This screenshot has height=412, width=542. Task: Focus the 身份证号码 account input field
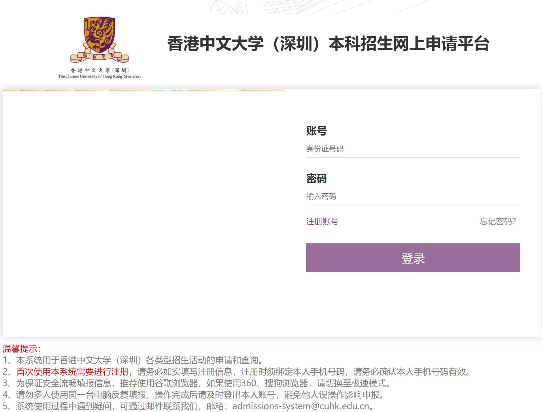(413, 149)
